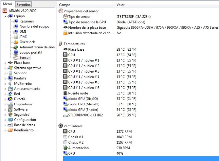Click the Temperaturas thermometer icon

coord(61,44)
